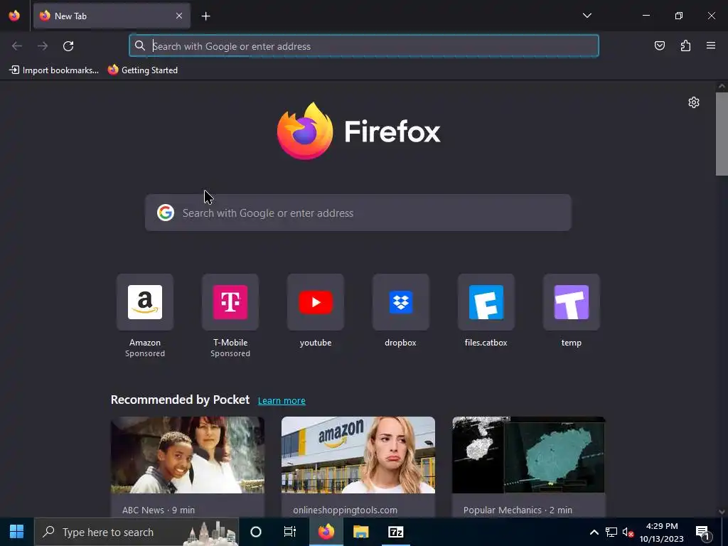Click the scrollbar down arrow

[722, 512]
